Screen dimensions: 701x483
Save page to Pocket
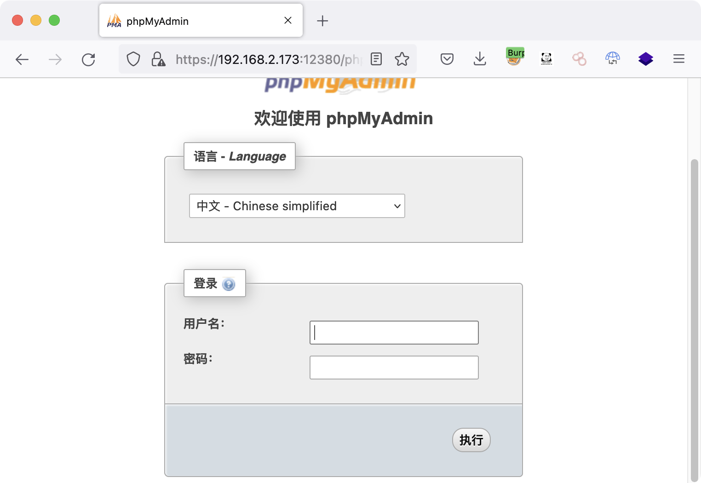(x=447, y=59)
